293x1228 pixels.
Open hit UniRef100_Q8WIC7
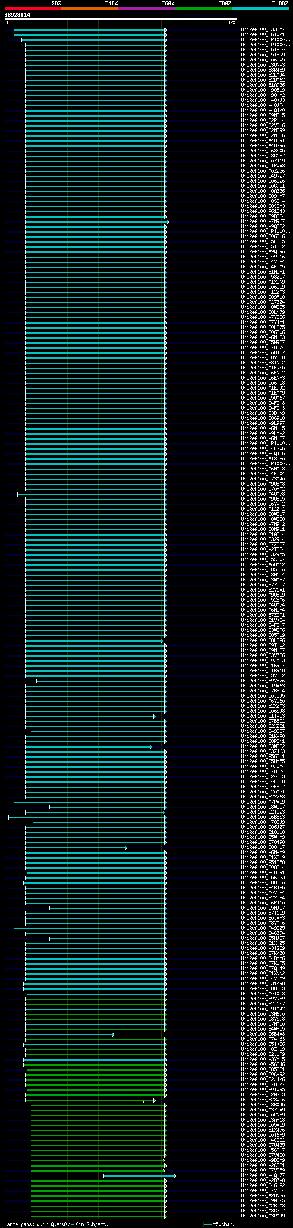263,807
